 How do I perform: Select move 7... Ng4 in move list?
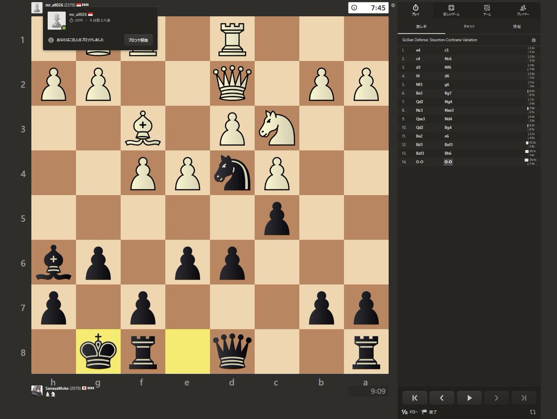tap(448, 102)
